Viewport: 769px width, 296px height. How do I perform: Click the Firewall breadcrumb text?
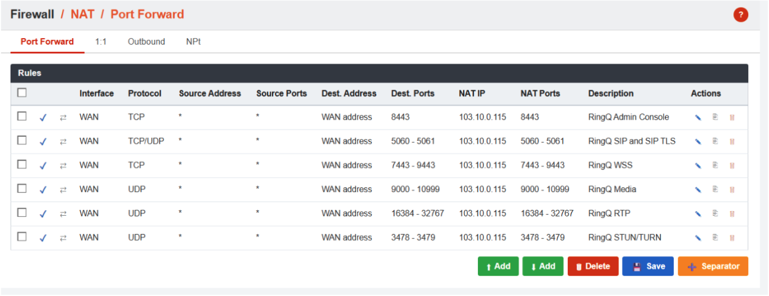tap(32, 14)
